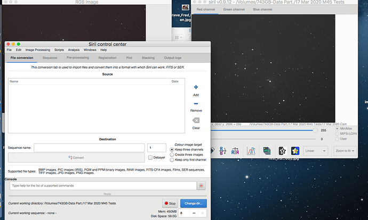Click the vertical flip R icon
The width and height of the screenshot is (368, 220).
tap(222, 151)
